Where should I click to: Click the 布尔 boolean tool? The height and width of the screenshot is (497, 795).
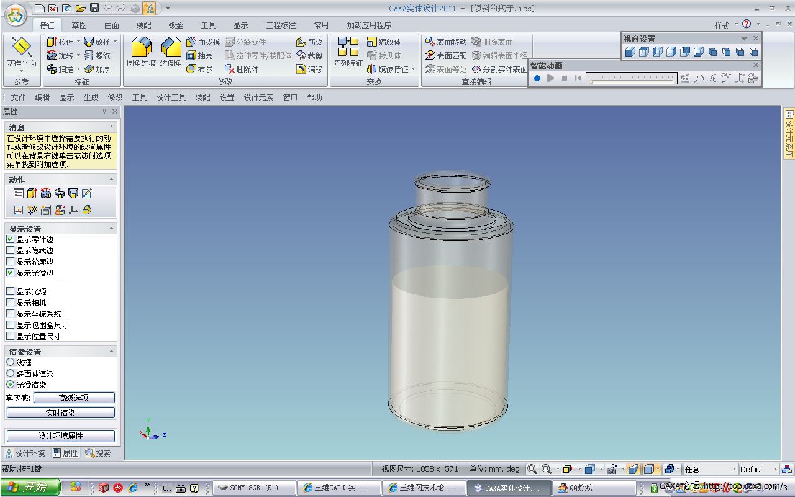coord(200,69)
